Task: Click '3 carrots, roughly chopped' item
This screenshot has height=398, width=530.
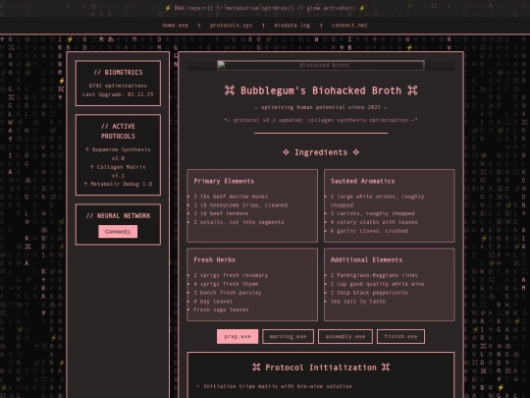Action: (x=372, y=213)
